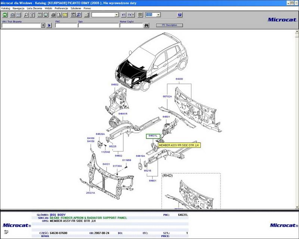The image size is (299, 239).
Task: Open the comment speech bubble icon
Action: (140, 15)
